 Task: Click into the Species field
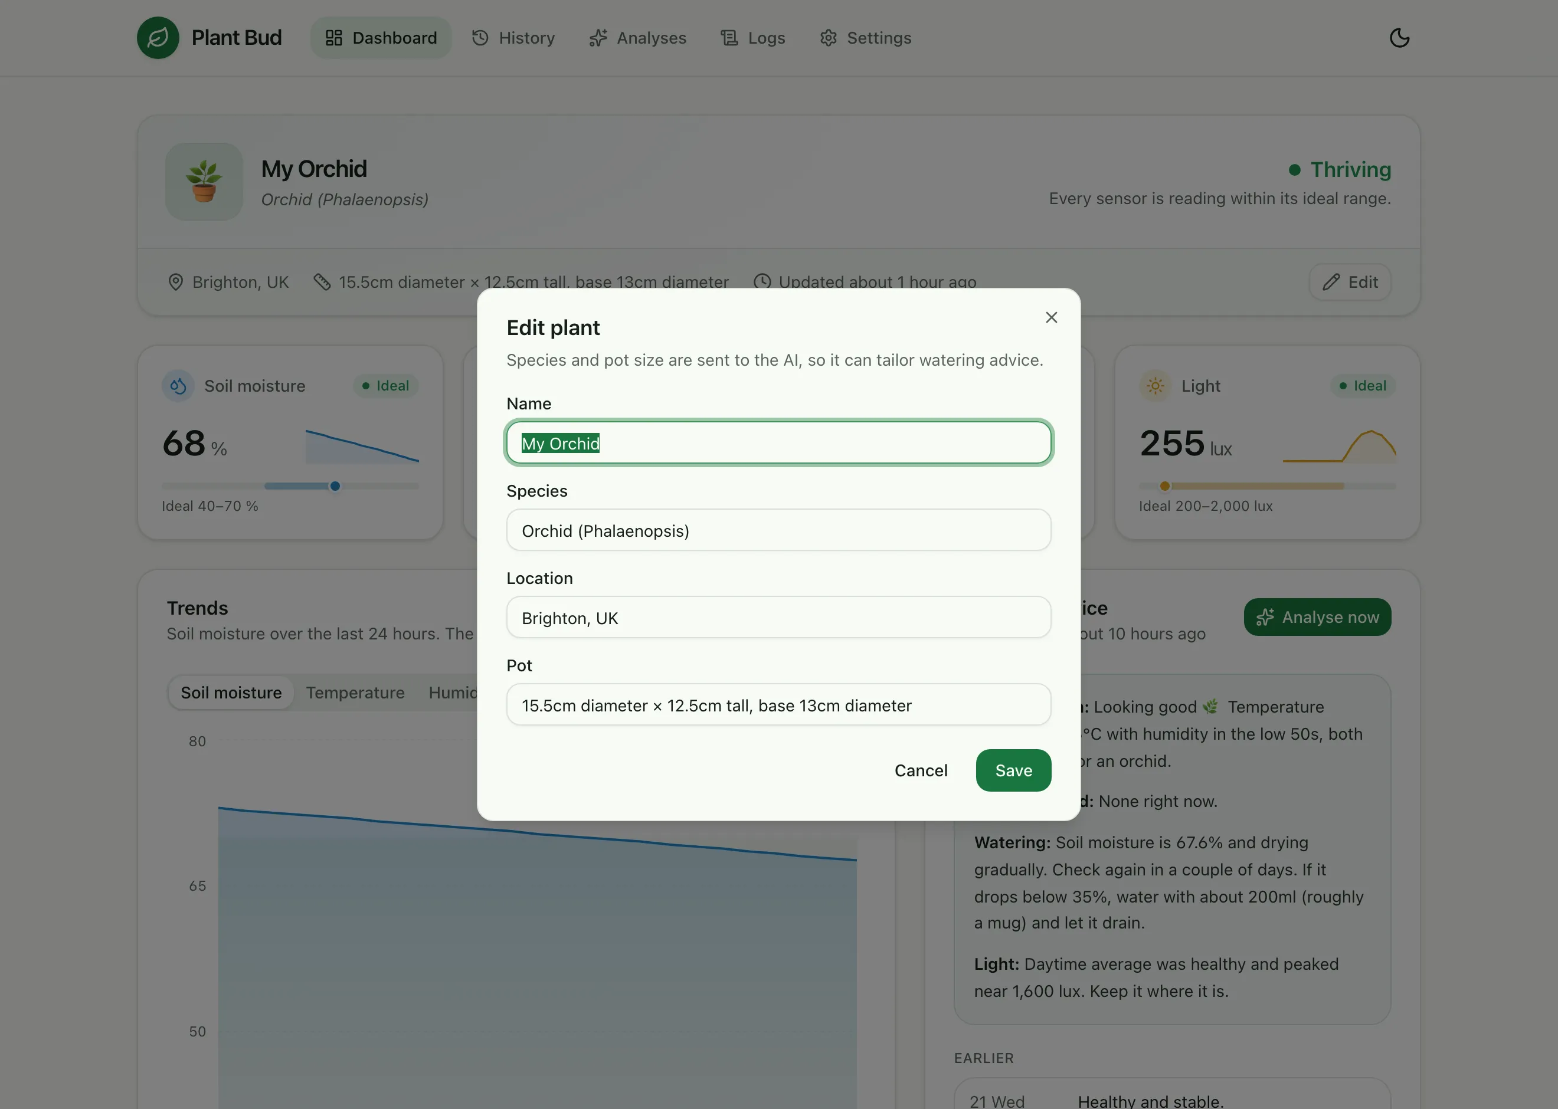coord(778,530)
